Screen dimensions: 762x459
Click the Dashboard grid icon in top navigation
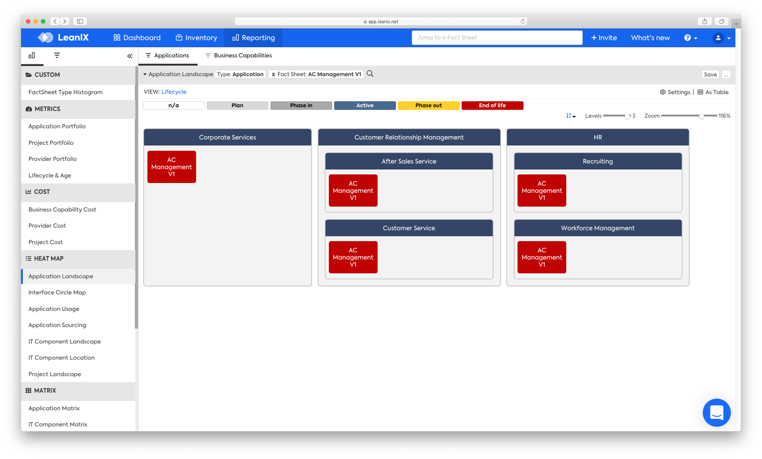[x=116, y=37]
